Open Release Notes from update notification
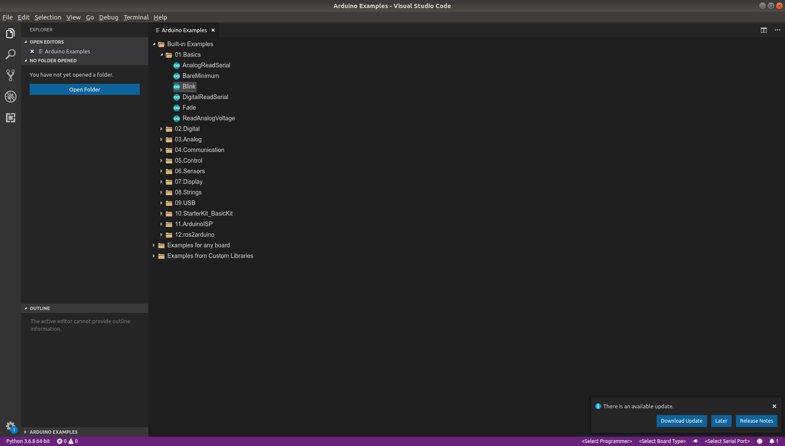 click(757, 421)
